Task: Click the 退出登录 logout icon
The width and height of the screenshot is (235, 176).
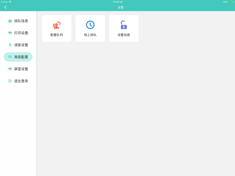Action: click(x=10, y=81)
